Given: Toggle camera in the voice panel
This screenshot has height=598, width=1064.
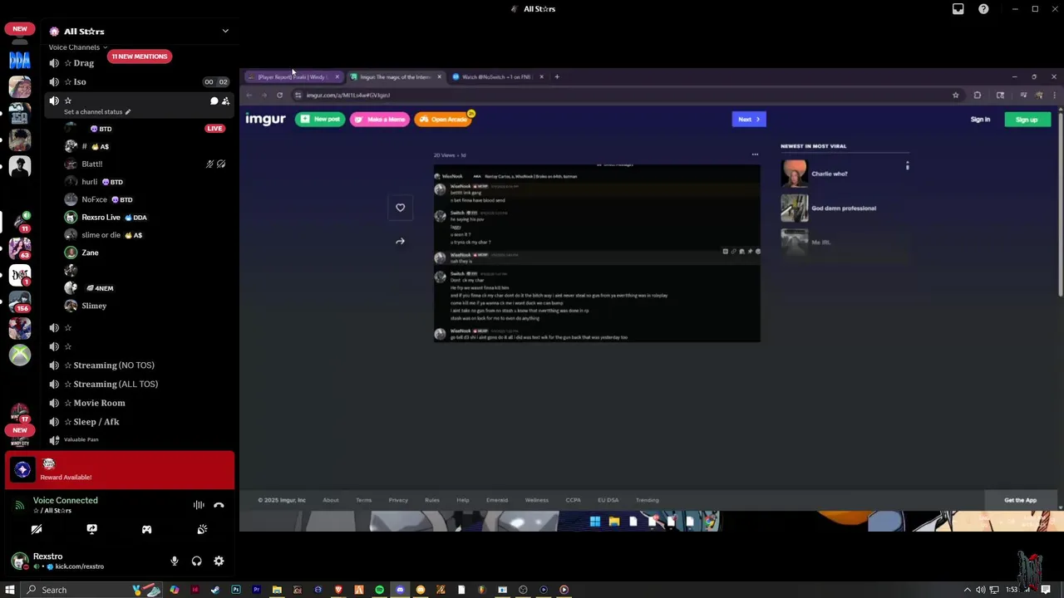Looking at the screenshot, I should point(37,529).
